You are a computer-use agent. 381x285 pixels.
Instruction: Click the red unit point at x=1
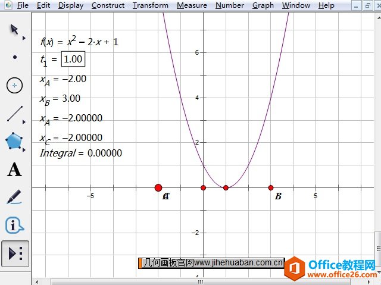pos(226,187)
